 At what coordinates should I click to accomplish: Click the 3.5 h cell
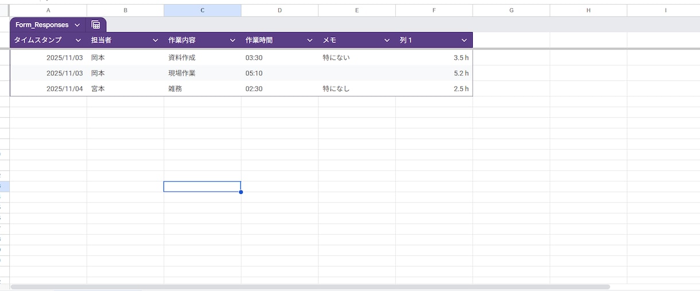(434, 58)
